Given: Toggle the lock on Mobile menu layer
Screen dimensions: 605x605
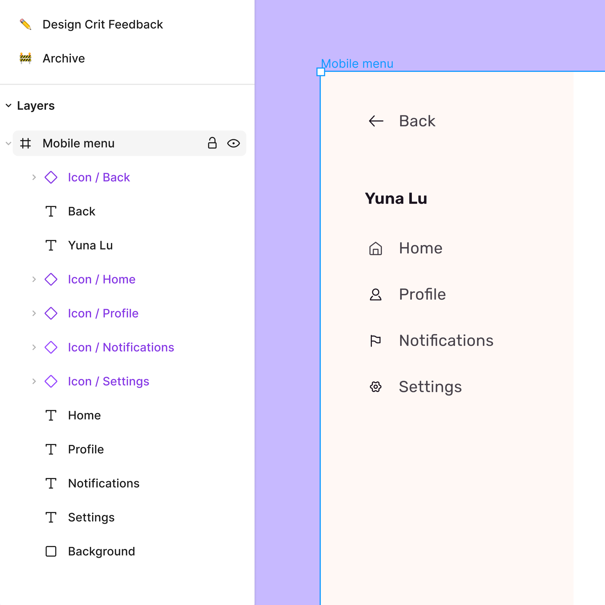Looking at the screenshot, I should pyautogui.click(x=212, y=143).
